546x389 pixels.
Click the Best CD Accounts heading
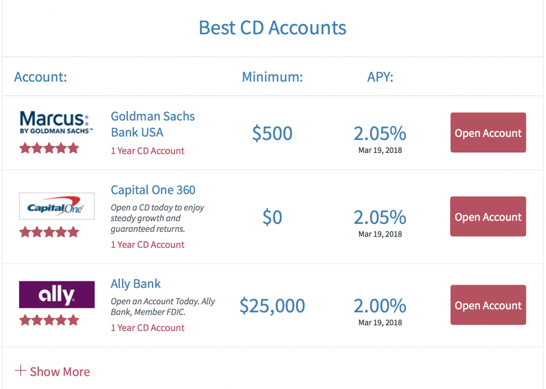point(272,28)
